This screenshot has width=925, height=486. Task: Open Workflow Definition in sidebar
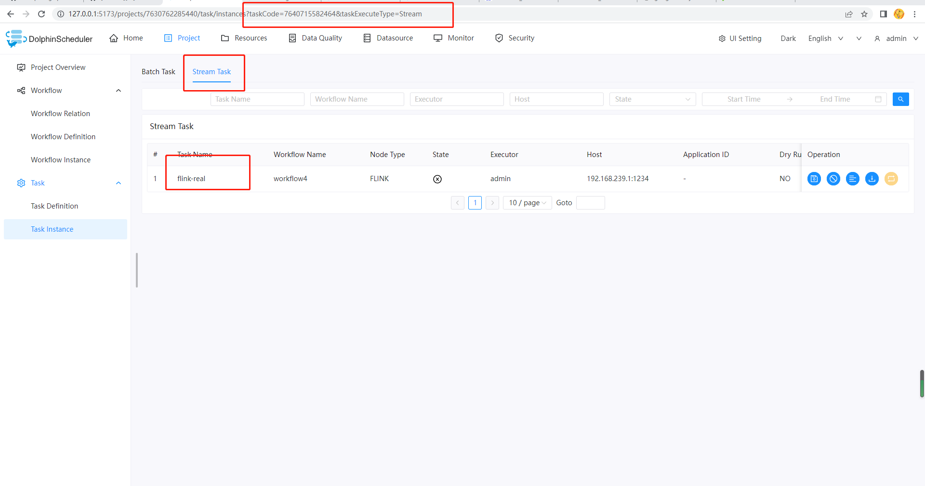coord(63,137)
